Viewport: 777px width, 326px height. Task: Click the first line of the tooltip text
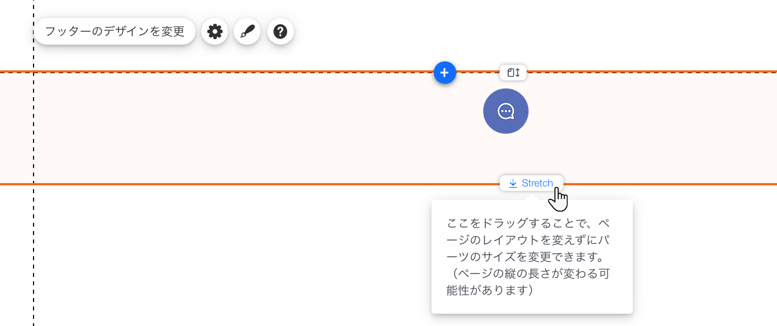(528, 223)
